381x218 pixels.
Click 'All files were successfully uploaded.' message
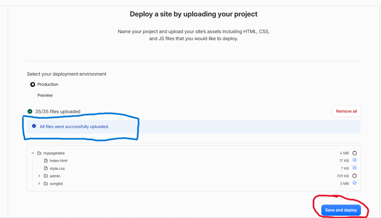point(75,127)
